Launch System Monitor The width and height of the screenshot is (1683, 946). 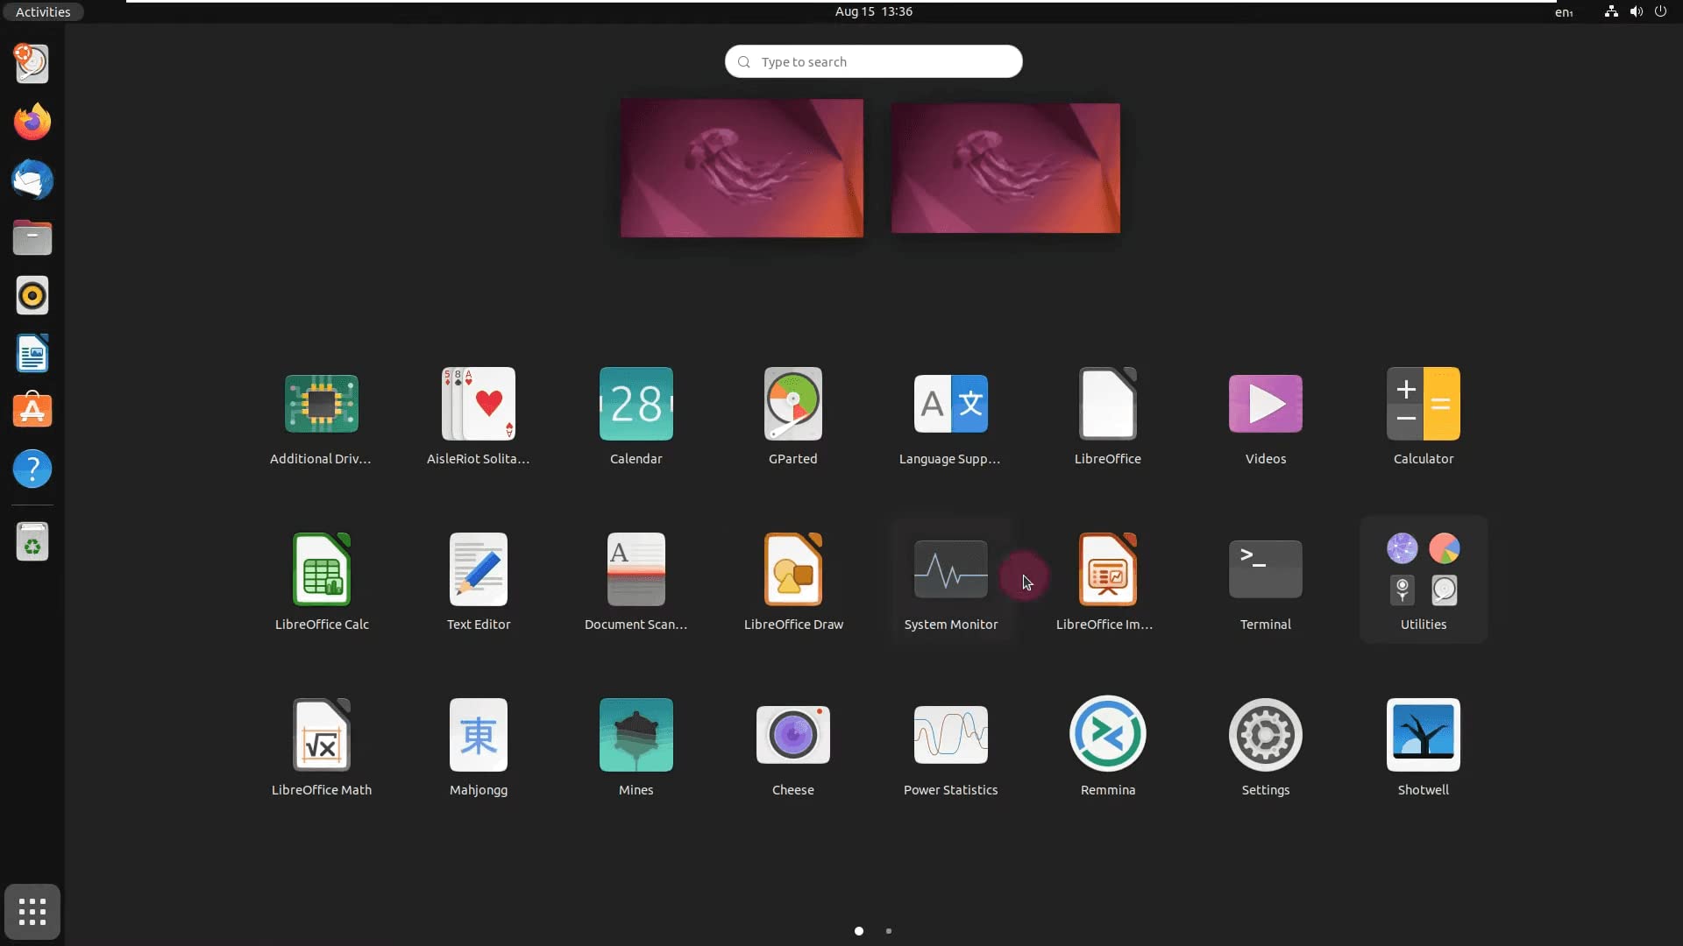pyautogui.click(x=950, y=570)
